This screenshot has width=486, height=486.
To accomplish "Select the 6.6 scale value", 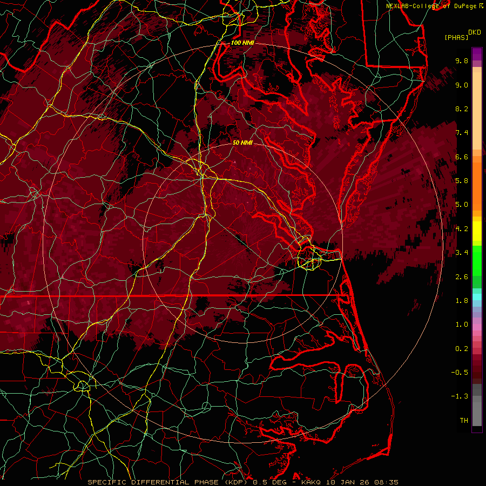I will tap(462, 157).
